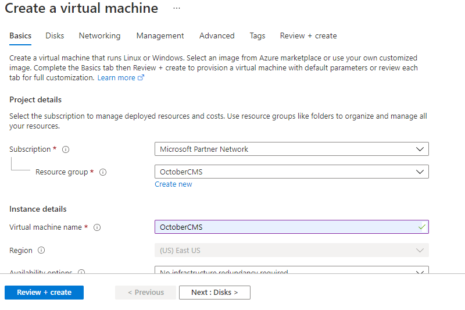
Task: Click the info icon beside Region label
Action: pos(41,251)
